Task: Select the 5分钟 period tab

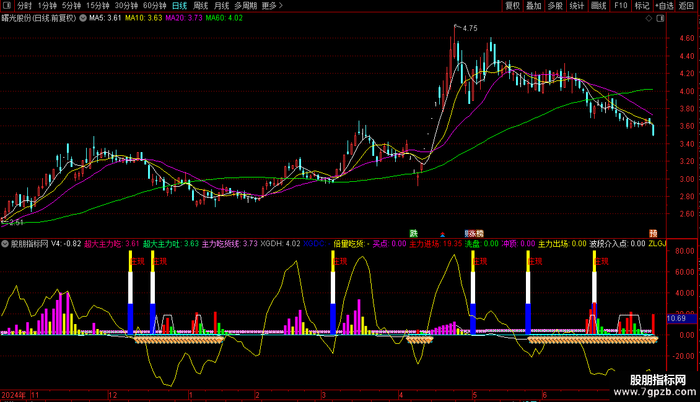Action: (71, 6)
